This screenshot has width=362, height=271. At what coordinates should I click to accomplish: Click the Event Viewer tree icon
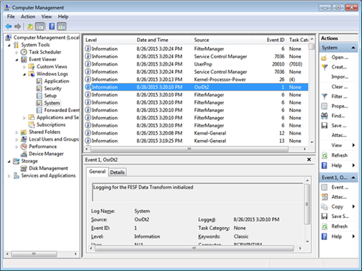pyautogui.click(x=24, y=60)
